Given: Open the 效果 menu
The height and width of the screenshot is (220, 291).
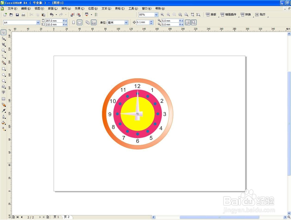Looking at the screenshot, I should point(79,8).
